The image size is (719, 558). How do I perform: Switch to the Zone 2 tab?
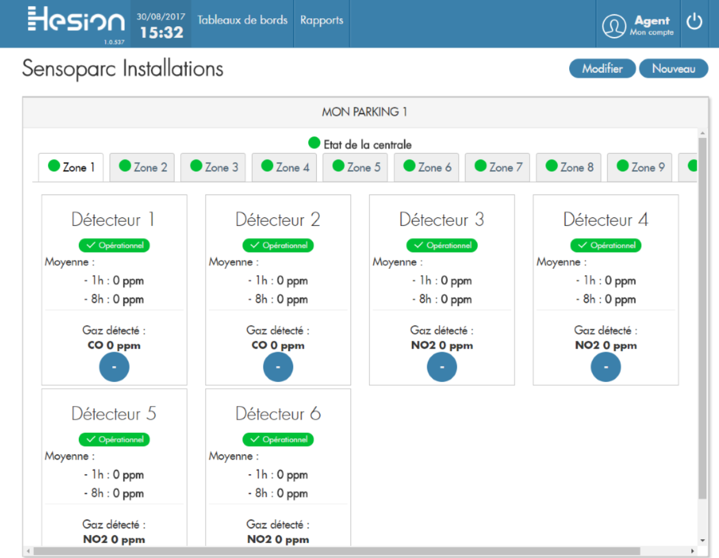[x=142, y=167]
